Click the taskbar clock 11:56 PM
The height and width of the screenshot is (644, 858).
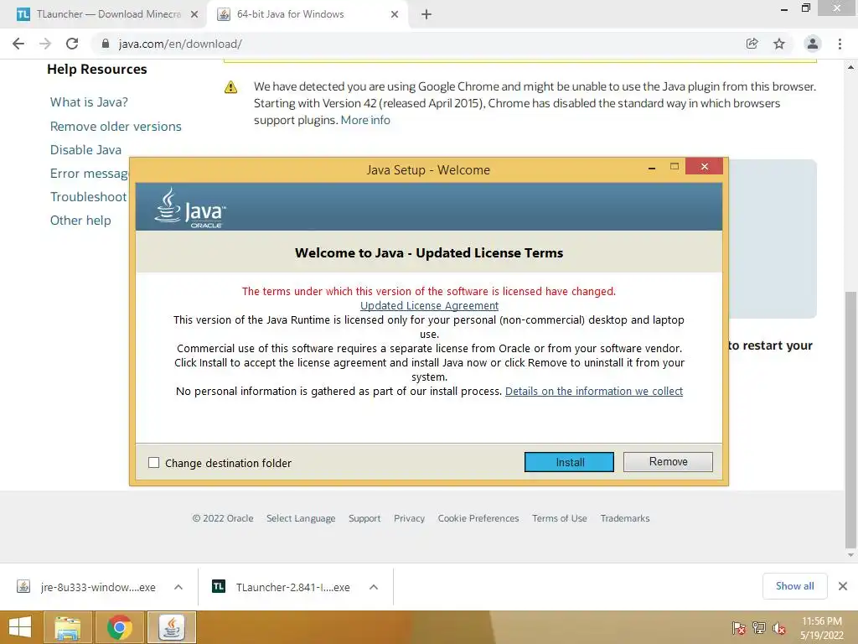pyautogui.click(x=822, y=621)
